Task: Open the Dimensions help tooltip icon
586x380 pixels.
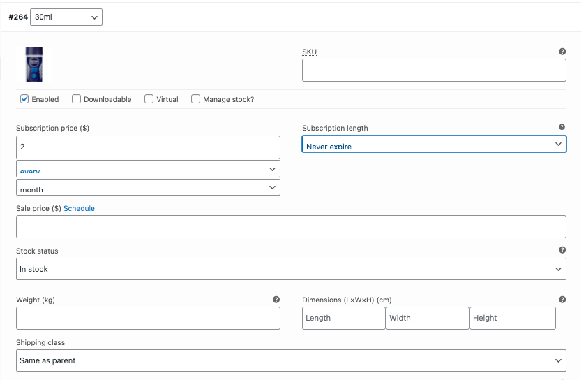Action: pyautogui.click(x=562, y=300)
